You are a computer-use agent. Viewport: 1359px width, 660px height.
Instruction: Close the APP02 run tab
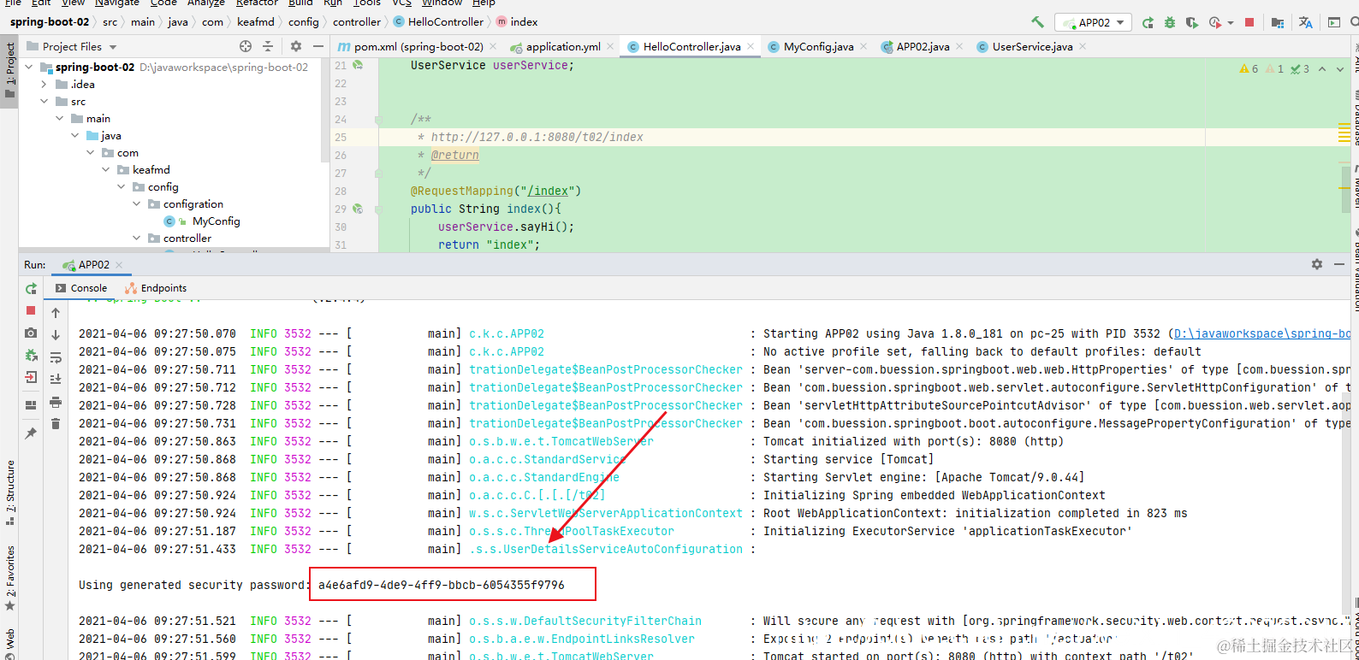119,265
